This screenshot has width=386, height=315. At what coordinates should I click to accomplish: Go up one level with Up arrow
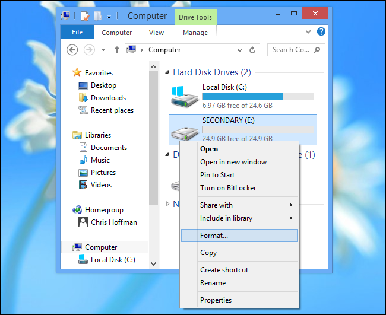117,50
